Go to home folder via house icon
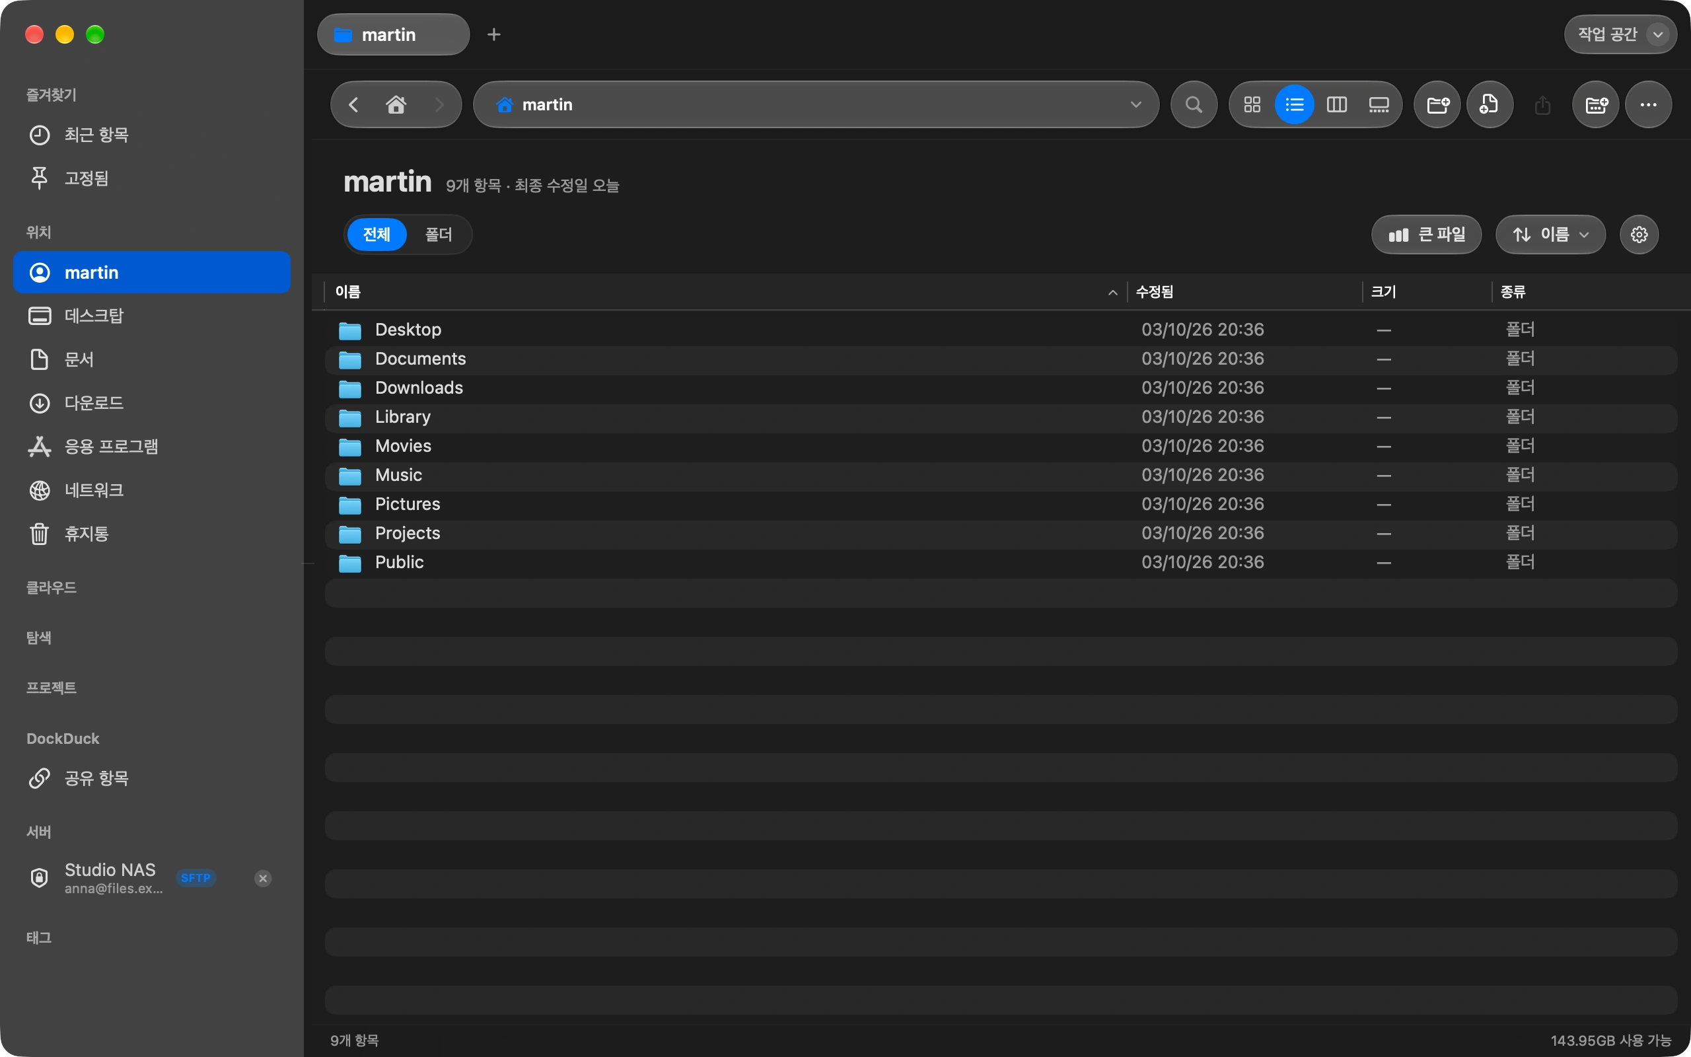This screenshot has width=1691, height=1057. (396, 105)
